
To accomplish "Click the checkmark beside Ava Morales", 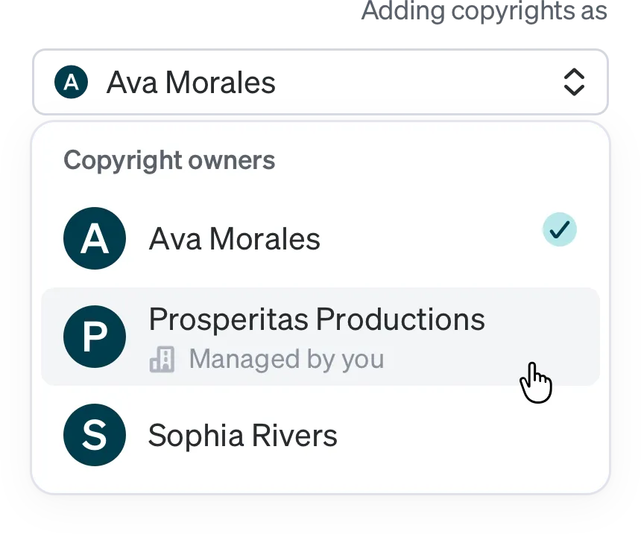I will click(559, 229).
